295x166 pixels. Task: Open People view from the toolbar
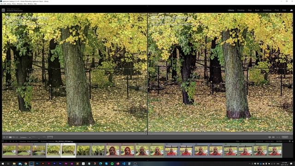click(17, 137)
